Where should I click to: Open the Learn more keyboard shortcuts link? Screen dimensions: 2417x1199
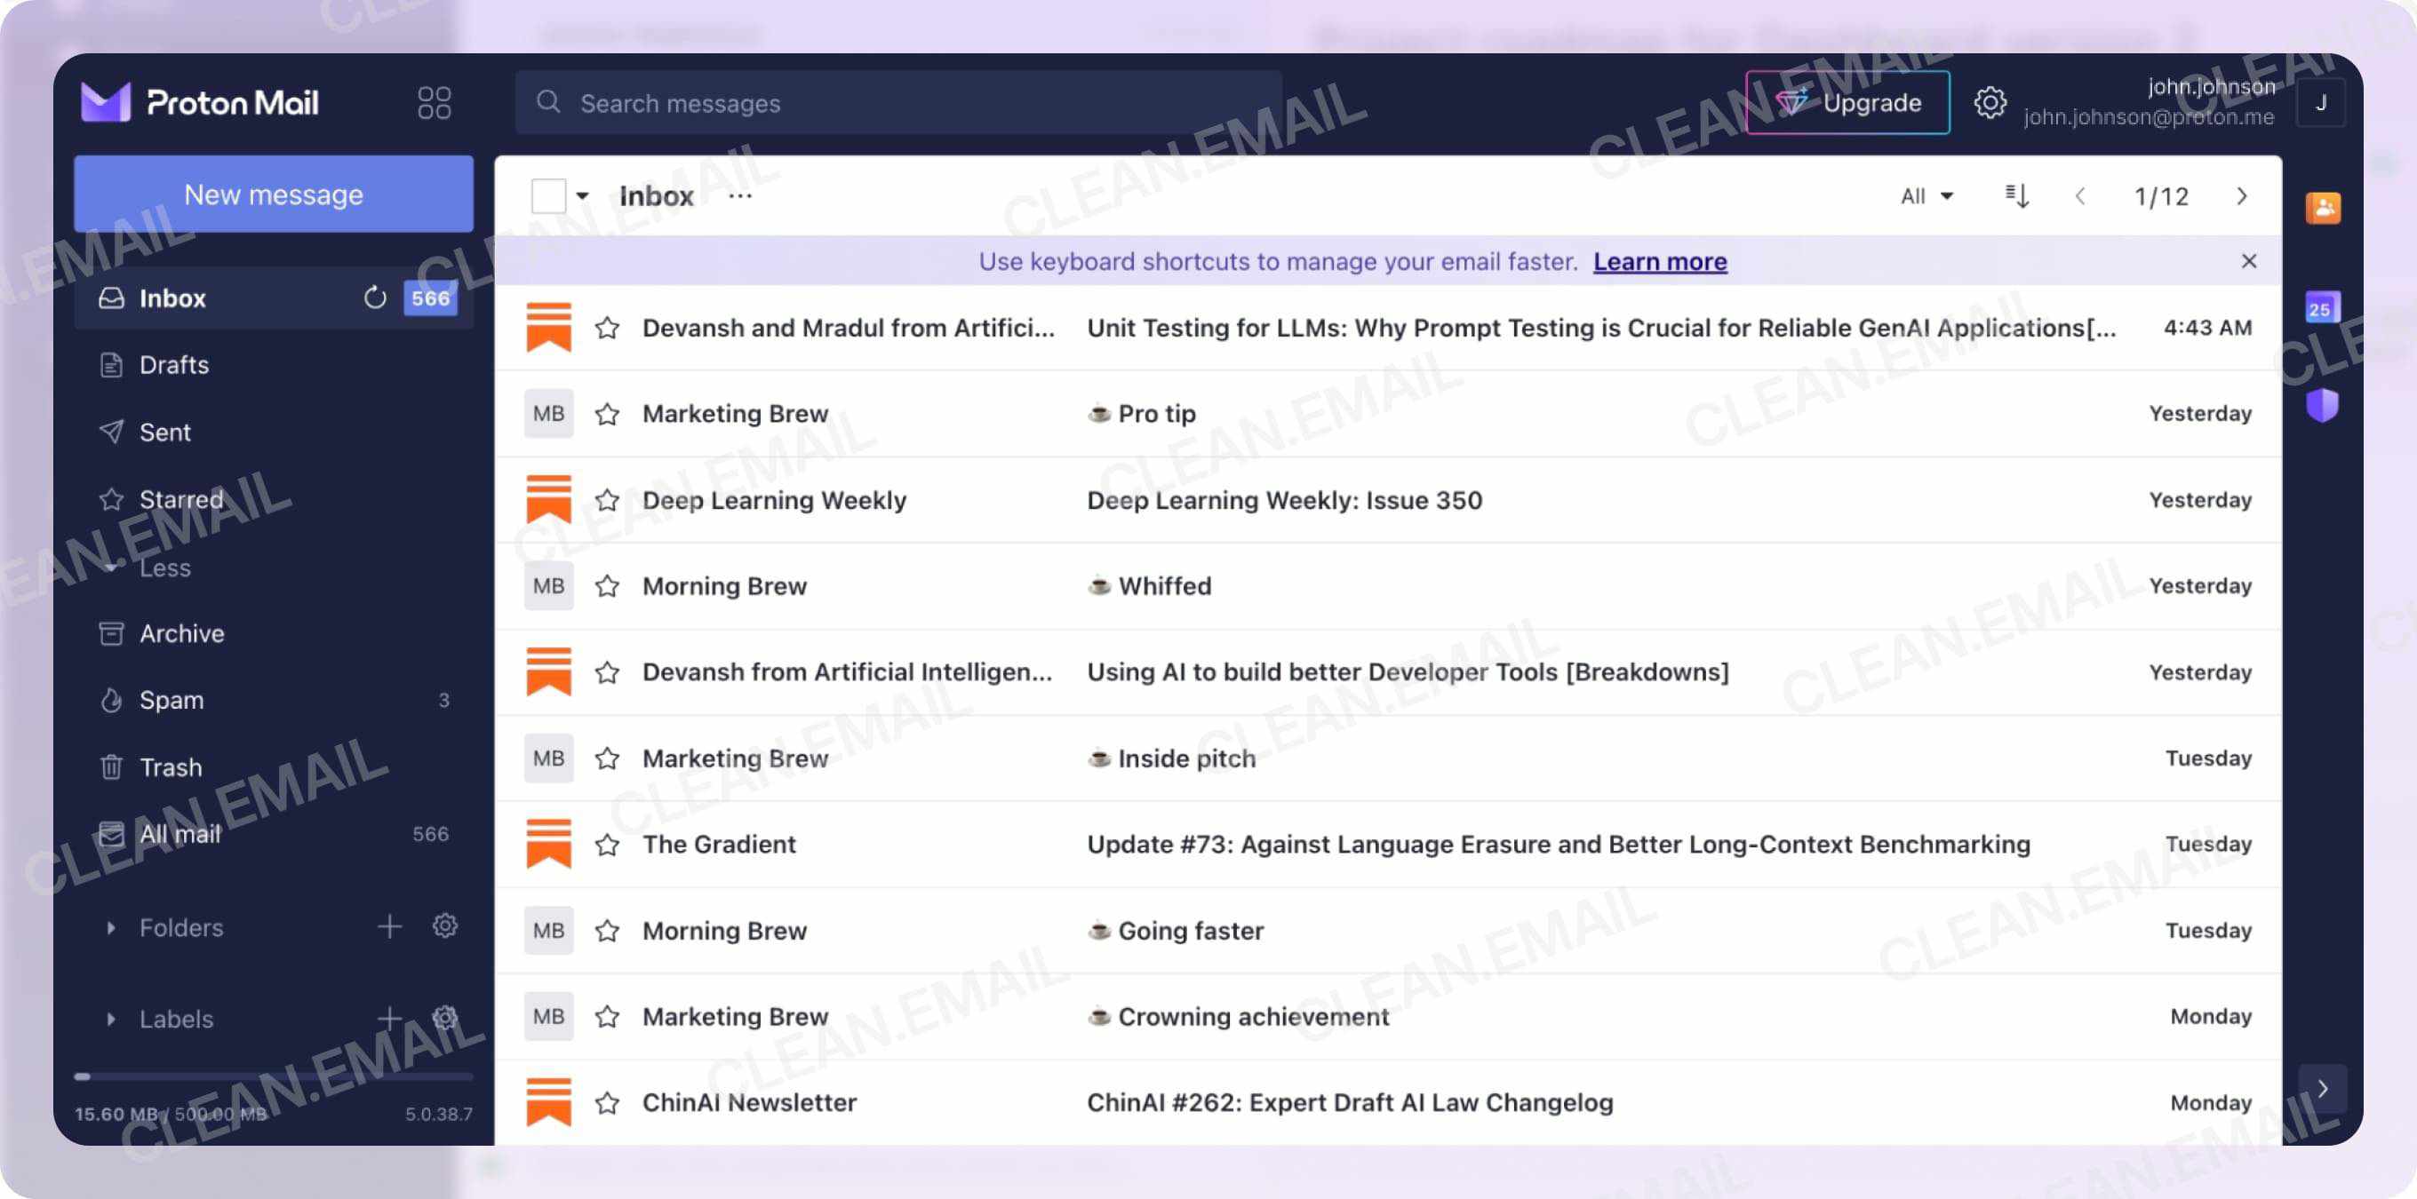click(1660, 261)
